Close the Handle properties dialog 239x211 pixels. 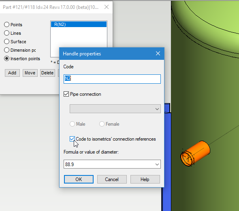coord(158,53)
